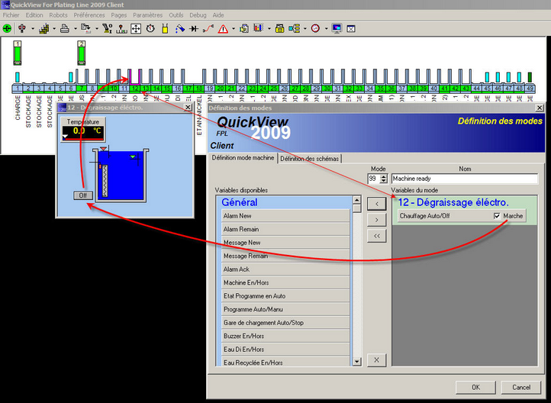Click the red curve graph icon
The image size is (551, 403).
click(208, 28)
